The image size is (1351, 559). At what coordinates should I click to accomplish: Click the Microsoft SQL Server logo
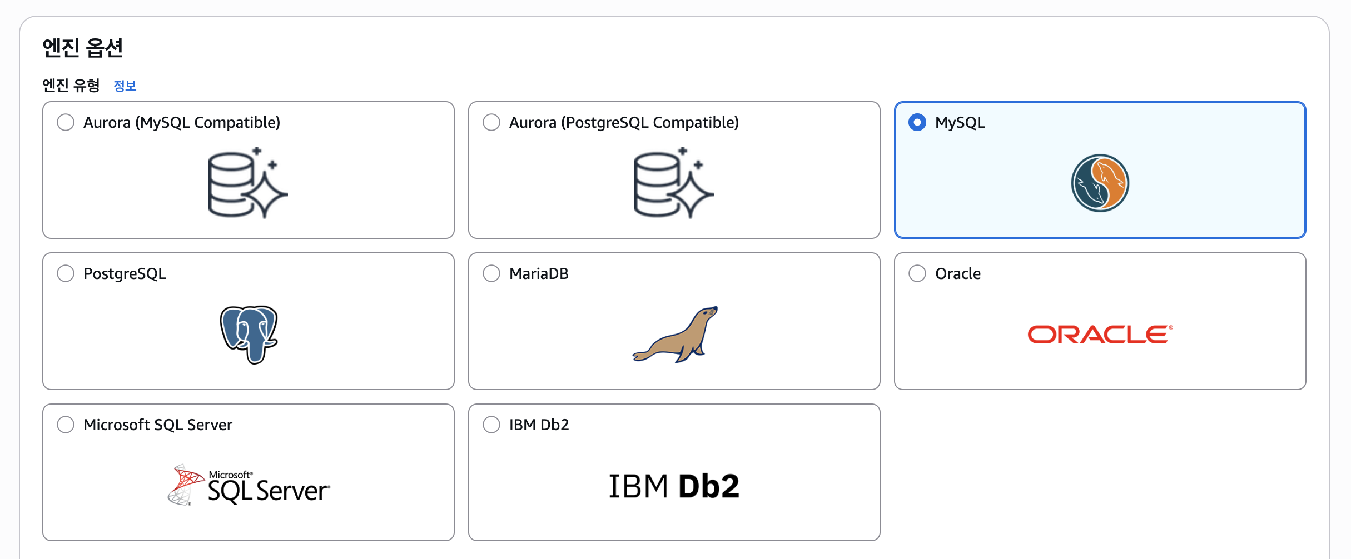[249, 485]
